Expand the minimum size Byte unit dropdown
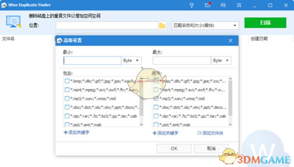 click(131, 61)
